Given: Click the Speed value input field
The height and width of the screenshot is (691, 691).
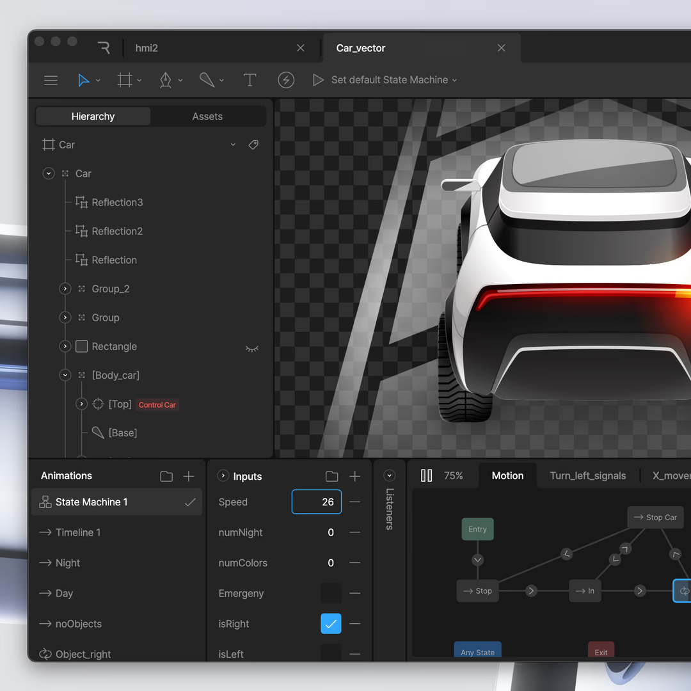Looking at the screenshot, I should click(x=317, y=502).
